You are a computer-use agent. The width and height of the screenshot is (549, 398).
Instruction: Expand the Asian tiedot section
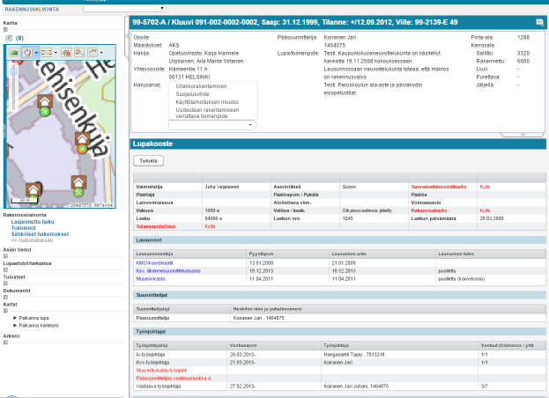tap(5, 256)
